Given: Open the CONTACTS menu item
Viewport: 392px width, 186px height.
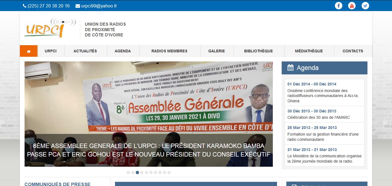Looking at the screenshot, I should click(x=353, y=51).
